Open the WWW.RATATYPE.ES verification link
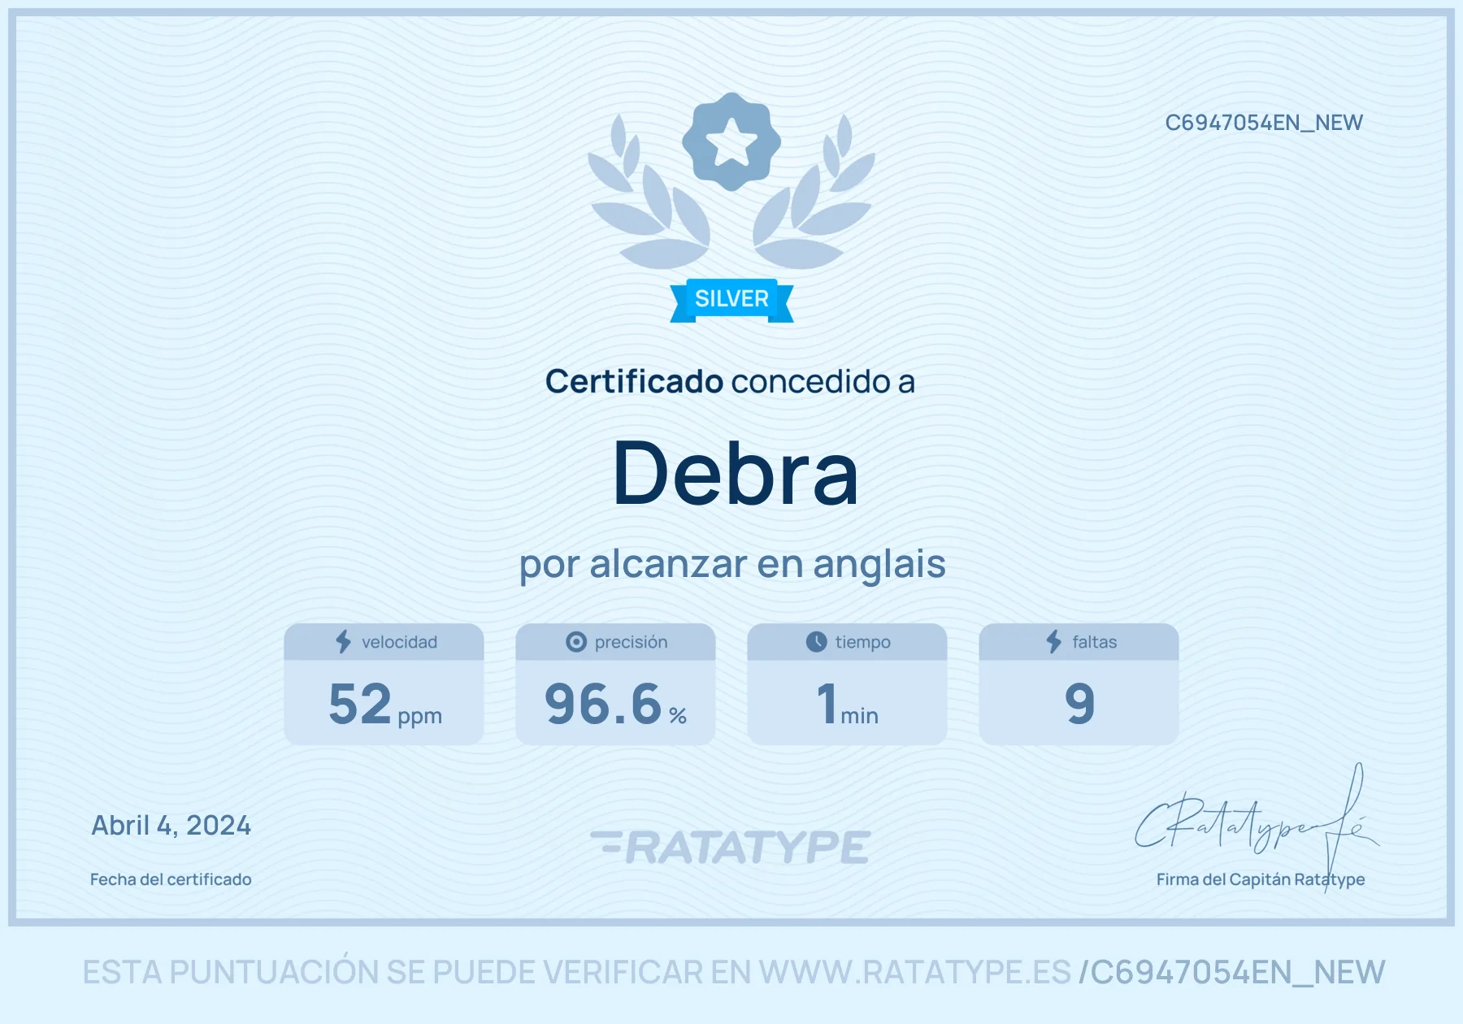This screenshot has height=1024, width=1463. [915, 972]
